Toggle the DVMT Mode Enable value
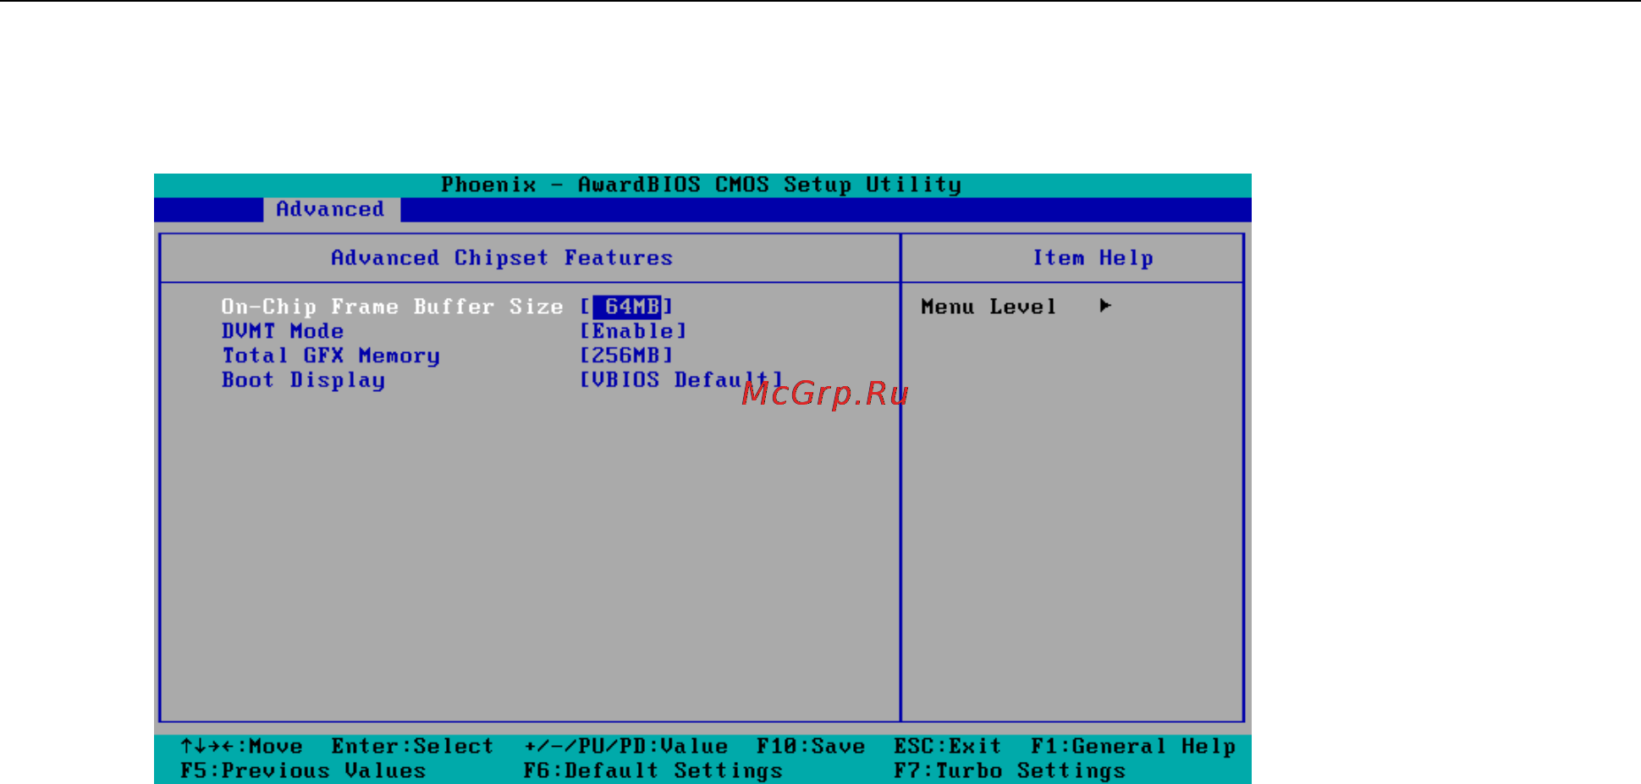The width and height of the screenshot is (1641, 784). click(633, 331)
